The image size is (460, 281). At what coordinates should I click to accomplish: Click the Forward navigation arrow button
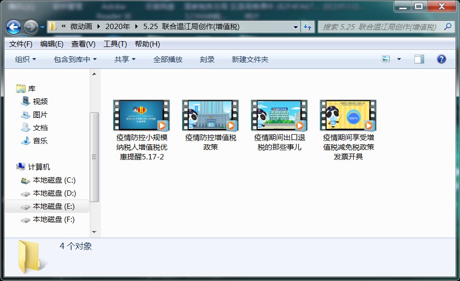(31, 27)
